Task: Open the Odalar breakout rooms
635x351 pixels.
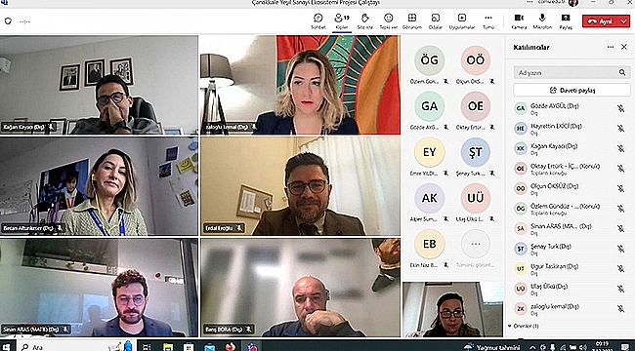Action: coord(436,21)
